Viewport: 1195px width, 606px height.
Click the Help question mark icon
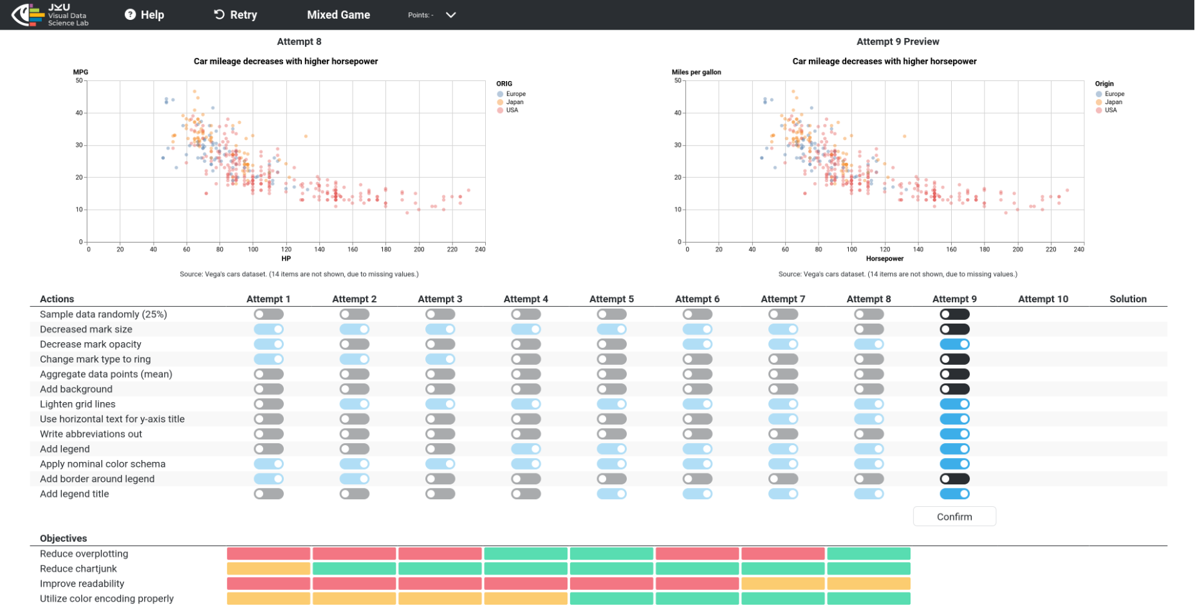coord(130,14)
